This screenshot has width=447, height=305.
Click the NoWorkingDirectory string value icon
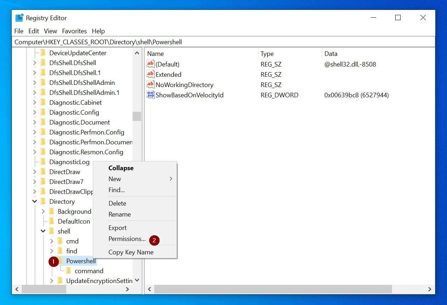pyautogui.click(x=151, y=85)
